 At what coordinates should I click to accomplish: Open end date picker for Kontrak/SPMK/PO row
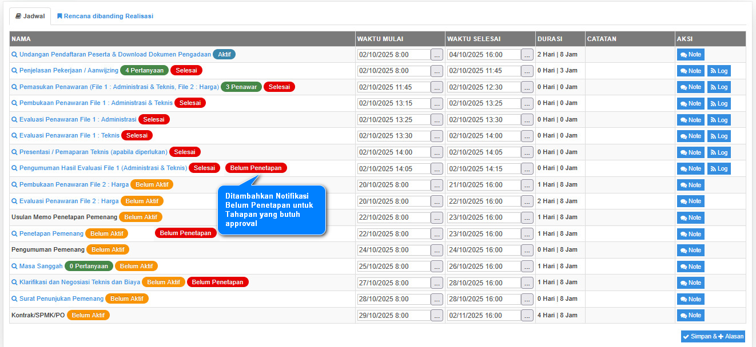tap(527, 316)
